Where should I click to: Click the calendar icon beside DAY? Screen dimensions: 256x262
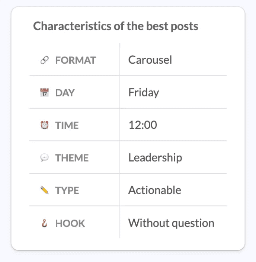point(44,93)
